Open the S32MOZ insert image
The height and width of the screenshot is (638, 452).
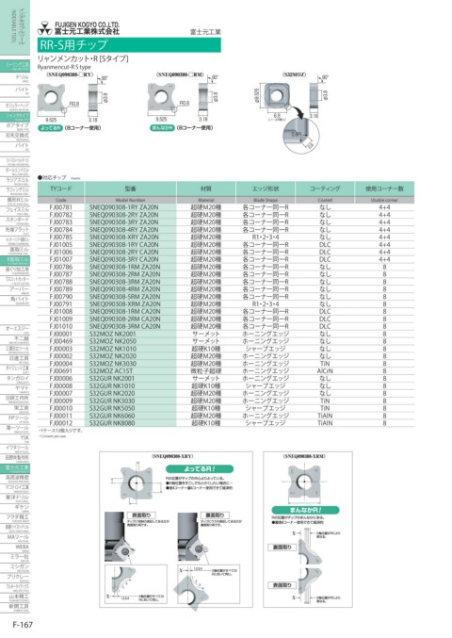coord(277,97)
